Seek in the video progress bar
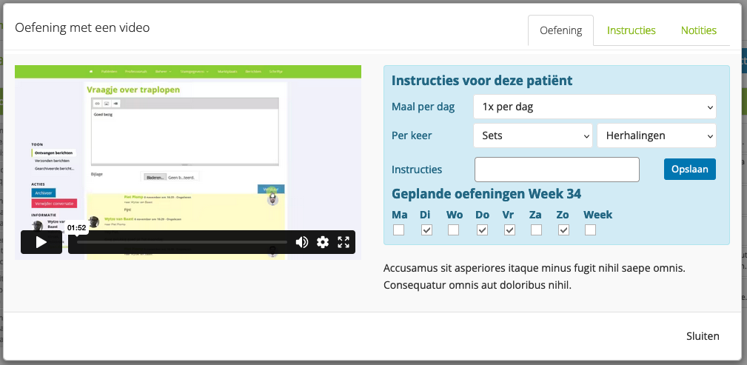Screen dimensions: 747x365 tap(181, 242)
